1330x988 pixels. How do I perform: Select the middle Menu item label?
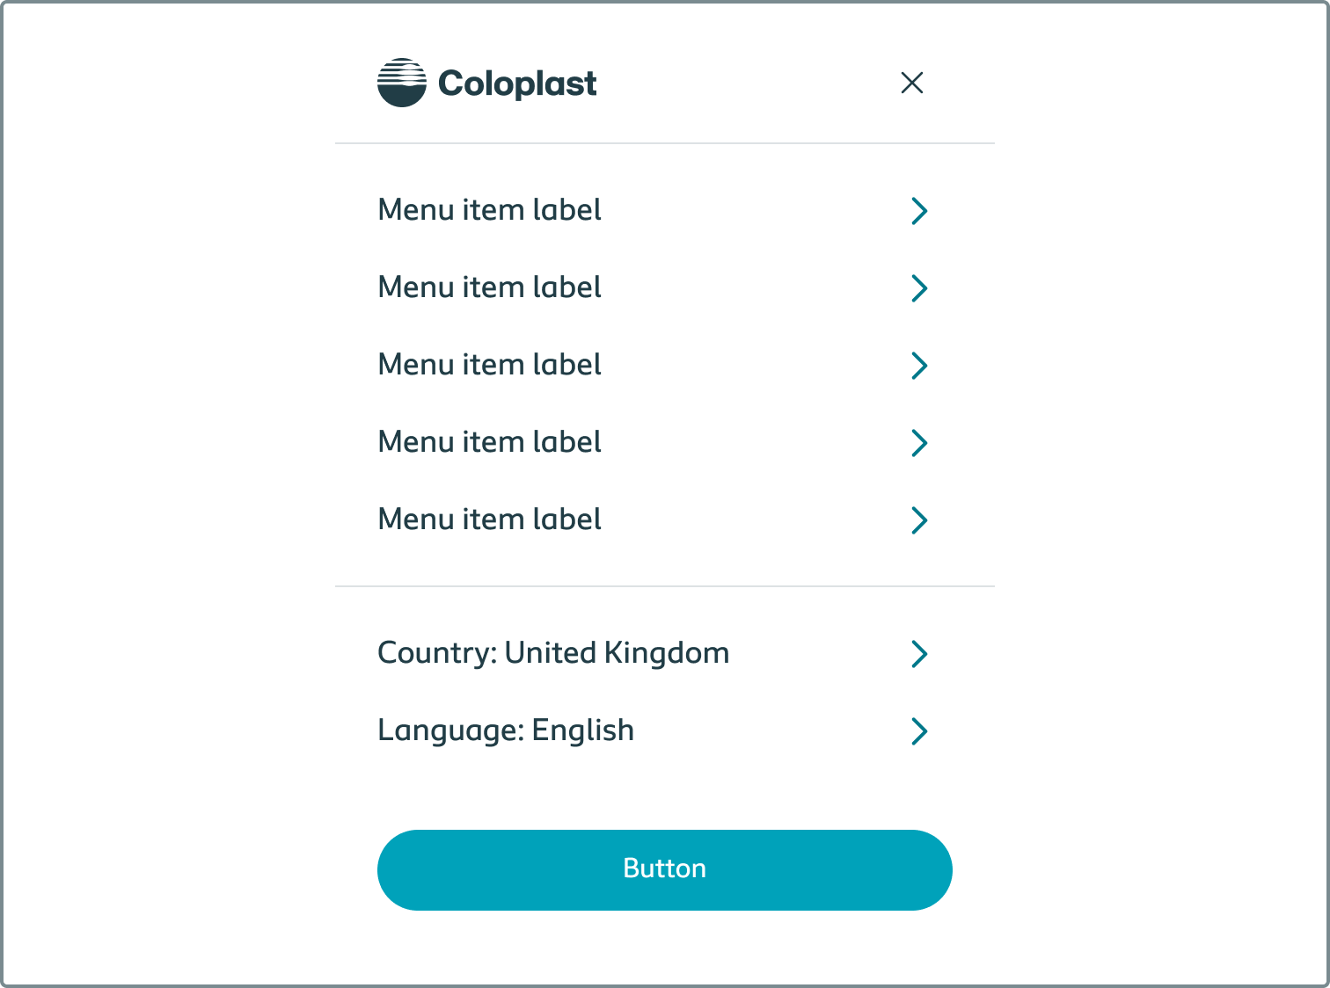click(x=489, y=366)
